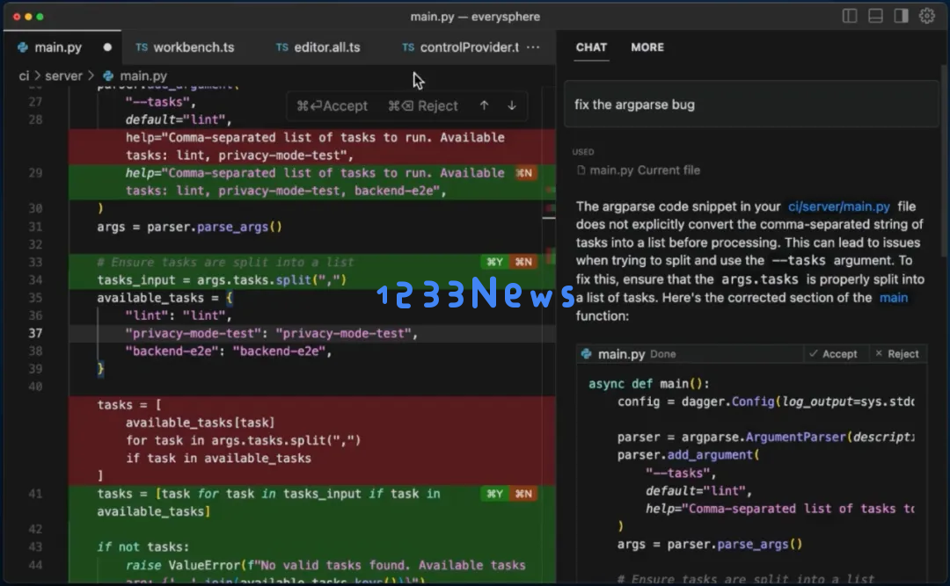Screen dimensions: 950x586
Task: Click Python icon on main.py tab
Action: click(x=22, y=47)
